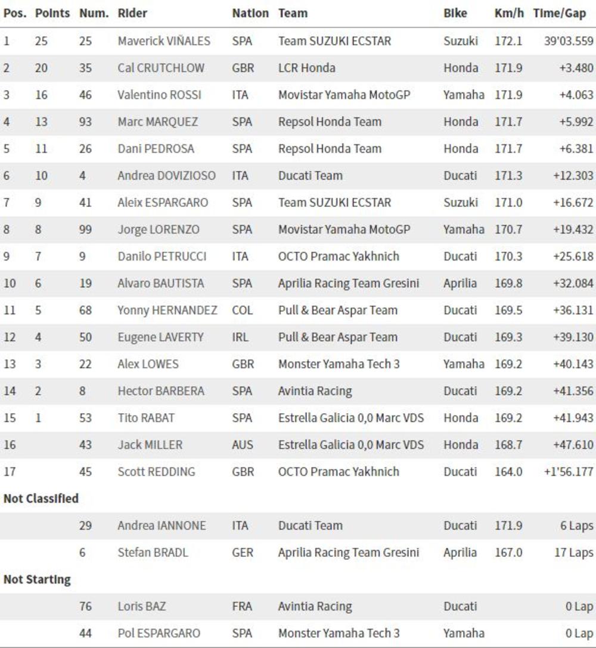This screenshot has width=596, height=648.
Task: Click the Bike column header
Action: pyautogui.click(x=455, y=13)
